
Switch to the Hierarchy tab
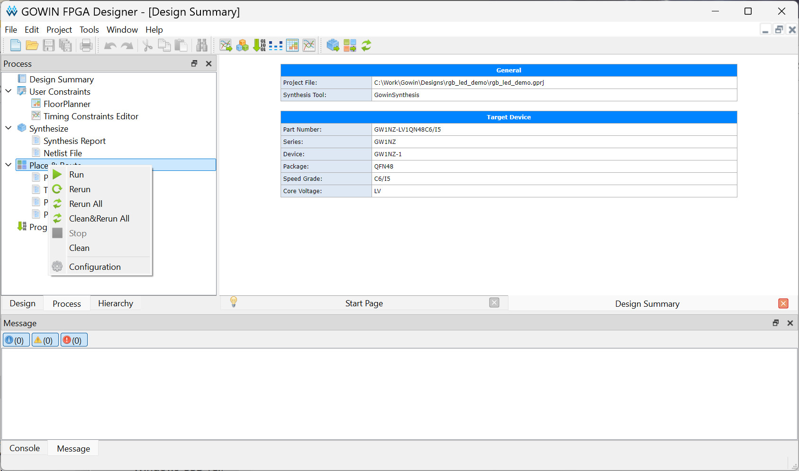(x=116, y=303)
